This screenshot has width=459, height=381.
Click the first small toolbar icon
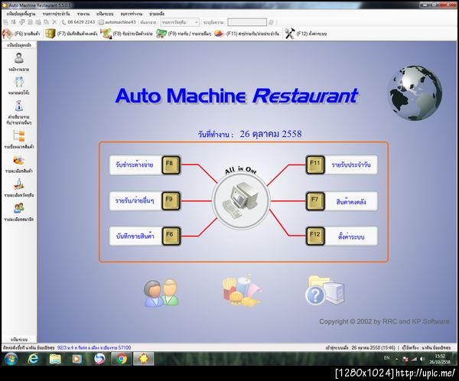[x=5, y=22]
